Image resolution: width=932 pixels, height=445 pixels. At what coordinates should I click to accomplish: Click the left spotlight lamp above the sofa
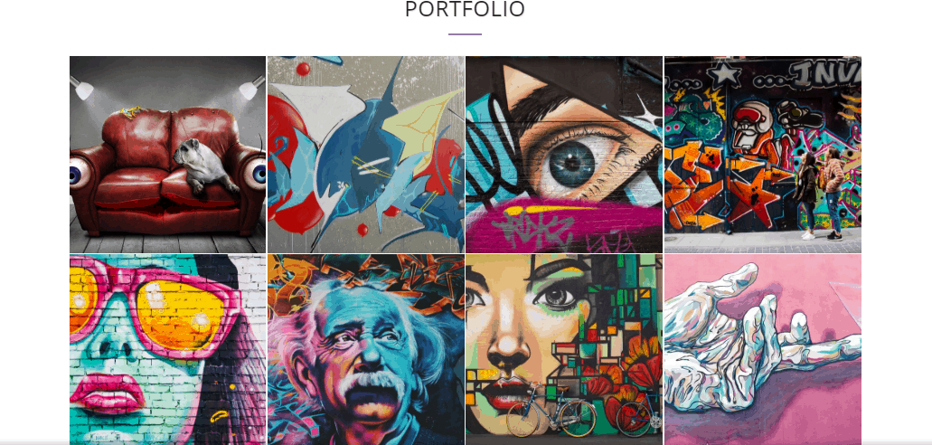[82, 88]
